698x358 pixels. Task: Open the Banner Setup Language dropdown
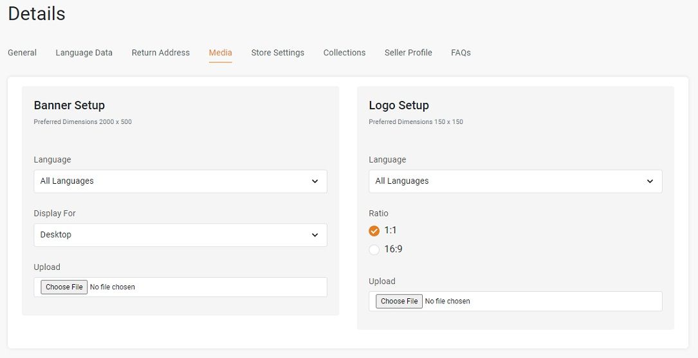click(x=180, y=181)
